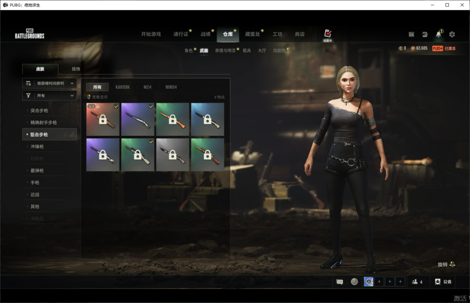Open the settings gear icon
Screen dimensions: 470x303
[x=452, y=34]
